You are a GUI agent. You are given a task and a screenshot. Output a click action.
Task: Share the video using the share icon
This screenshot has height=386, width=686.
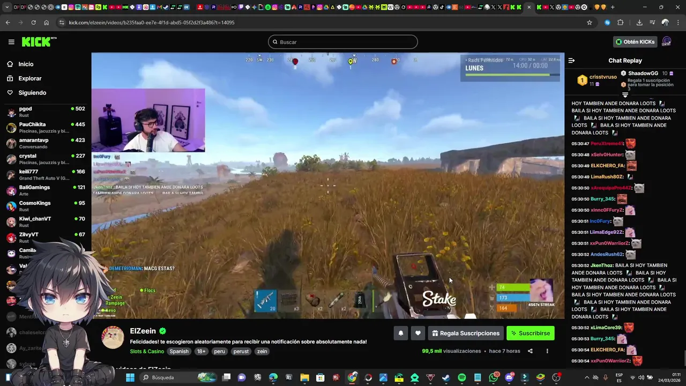530,351
